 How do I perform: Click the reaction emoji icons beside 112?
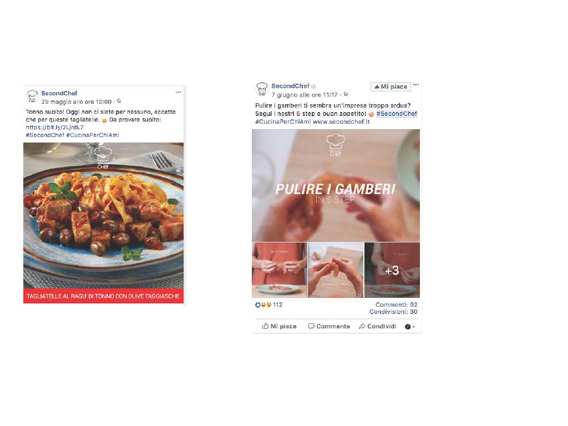point(263,305)
